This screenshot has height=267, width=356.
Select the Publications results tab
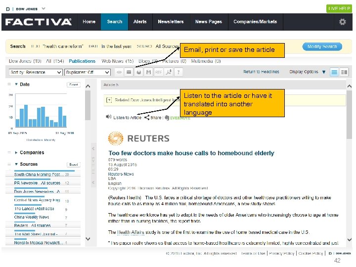tap(82, 61)
